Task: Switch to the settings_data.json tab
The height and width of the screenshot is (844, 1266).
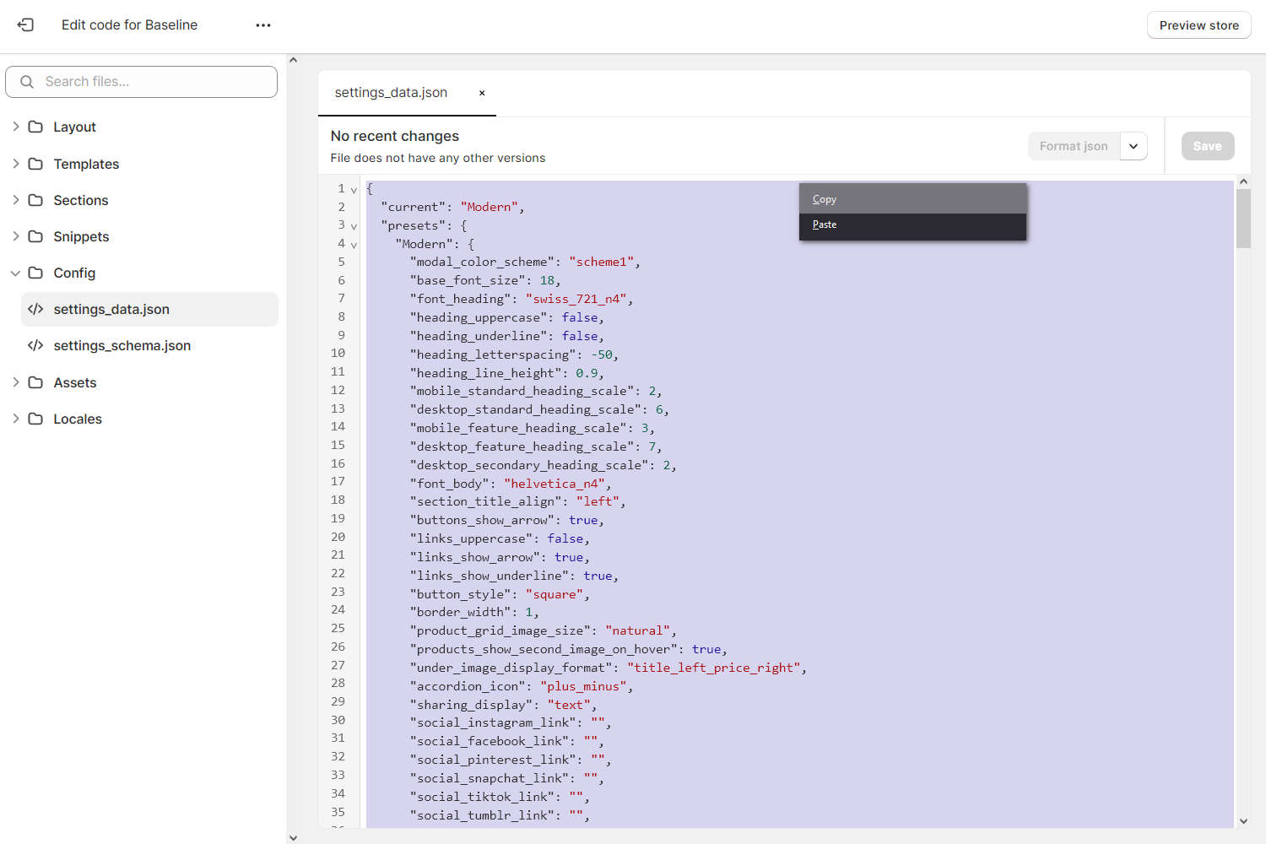Action: tap(391, 92)
